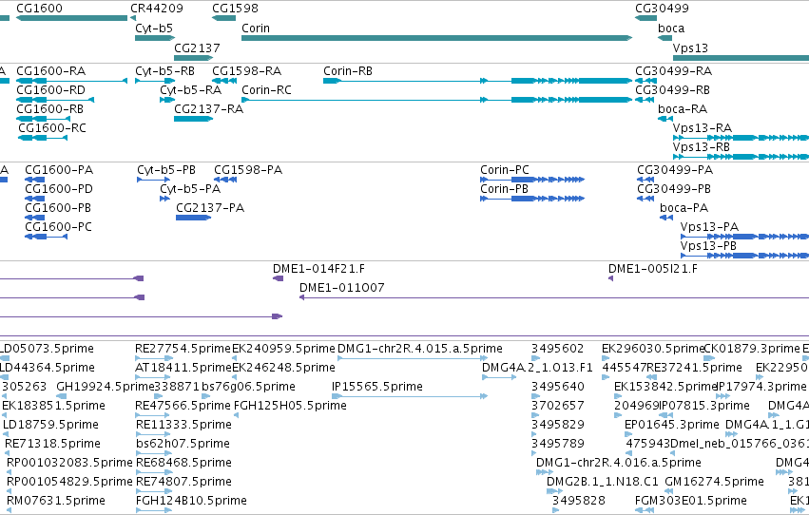809x515 pixels.
Task: Click the CG30499 gene label
Action: [x=662, y=9]
